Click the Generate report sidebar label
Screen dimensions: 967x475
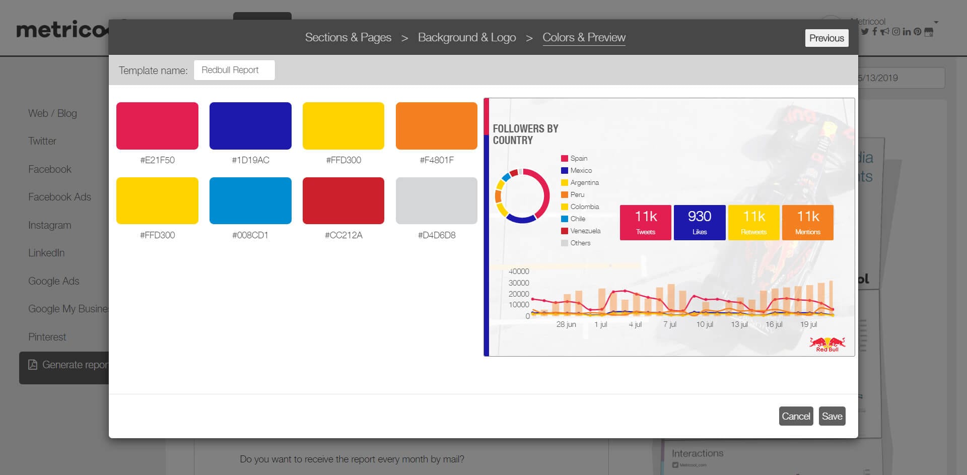76,365
